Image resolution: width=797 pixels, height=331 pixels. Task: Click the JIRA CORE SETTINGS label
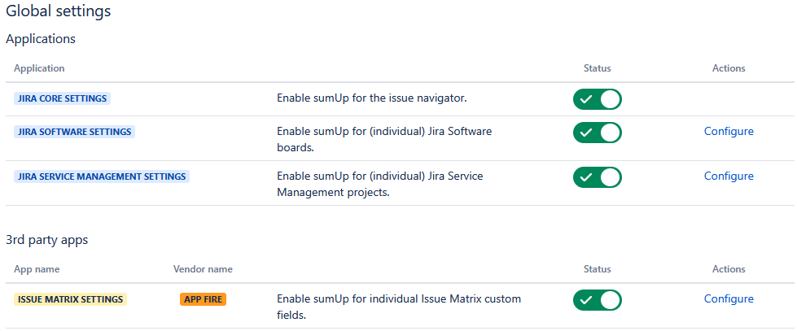tap(62, 98)
